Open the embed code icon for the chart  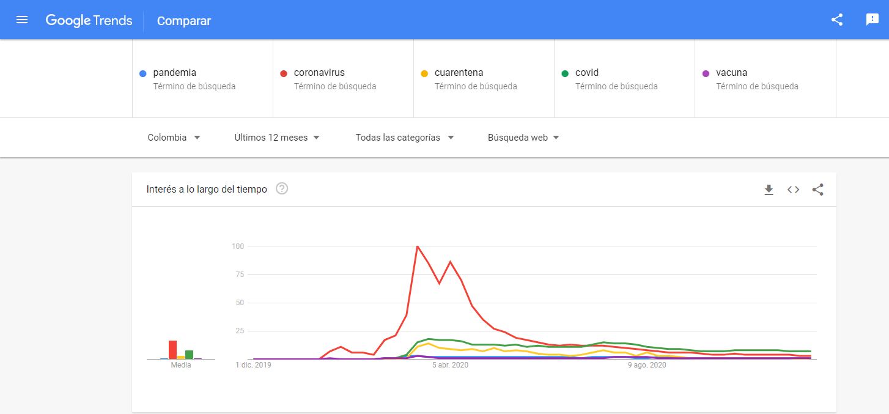point(793,190)
